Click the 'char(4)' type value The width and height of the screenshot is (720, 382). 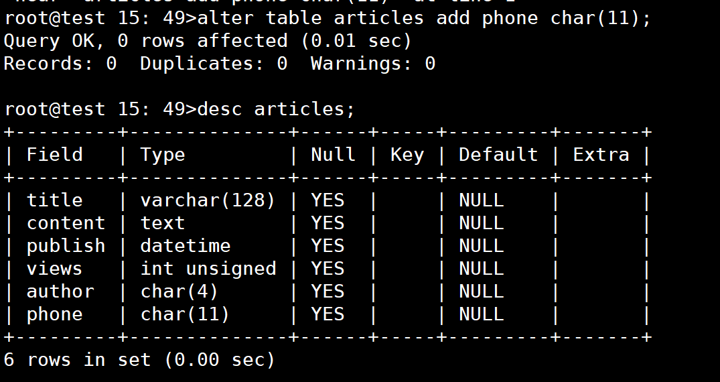[179, 292]
